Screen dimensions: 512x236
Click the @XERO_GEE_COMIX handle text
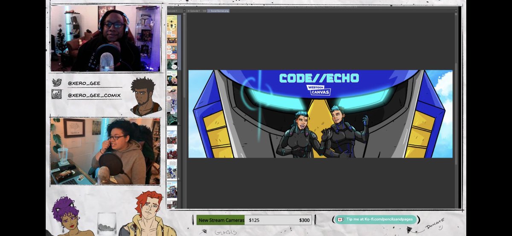point(94,96)
